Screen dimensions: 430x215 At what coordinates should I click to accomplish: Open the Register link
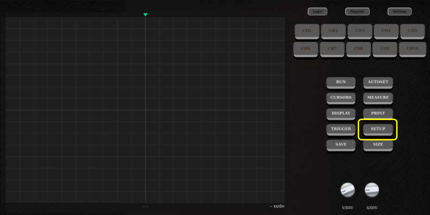point(357,12)
